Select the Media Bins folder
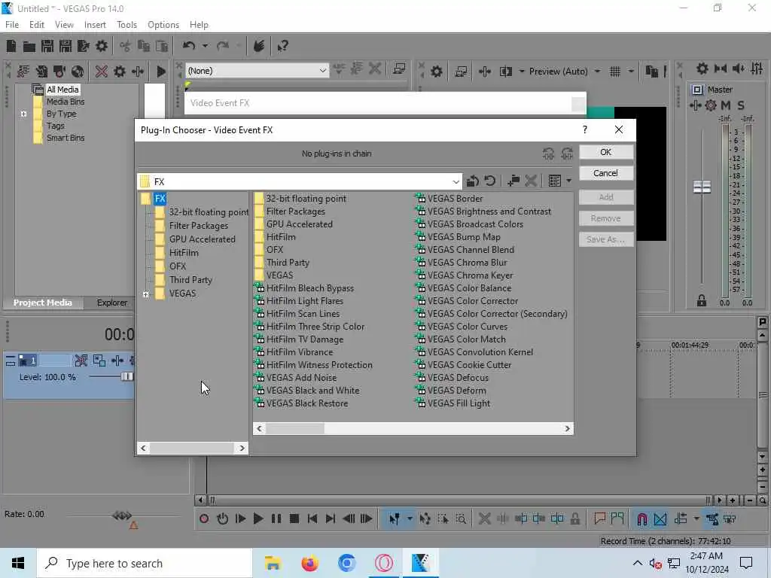771x578 pixels. [66, 102]
